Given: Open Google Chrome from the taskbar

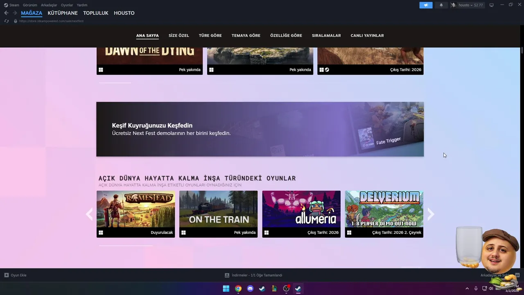Looking at the screenshot, I should point(238,288).
